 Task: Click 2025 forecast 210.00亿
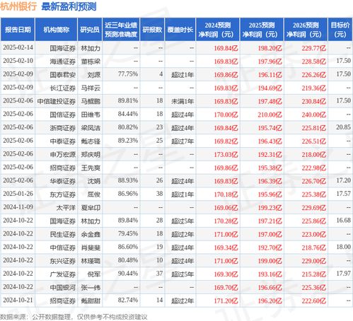pos(270,115)
